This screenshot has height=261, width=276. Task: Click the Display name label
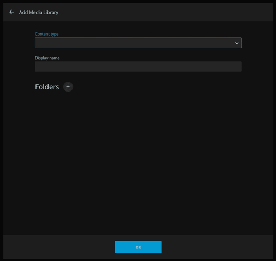(x=47, y=58)
